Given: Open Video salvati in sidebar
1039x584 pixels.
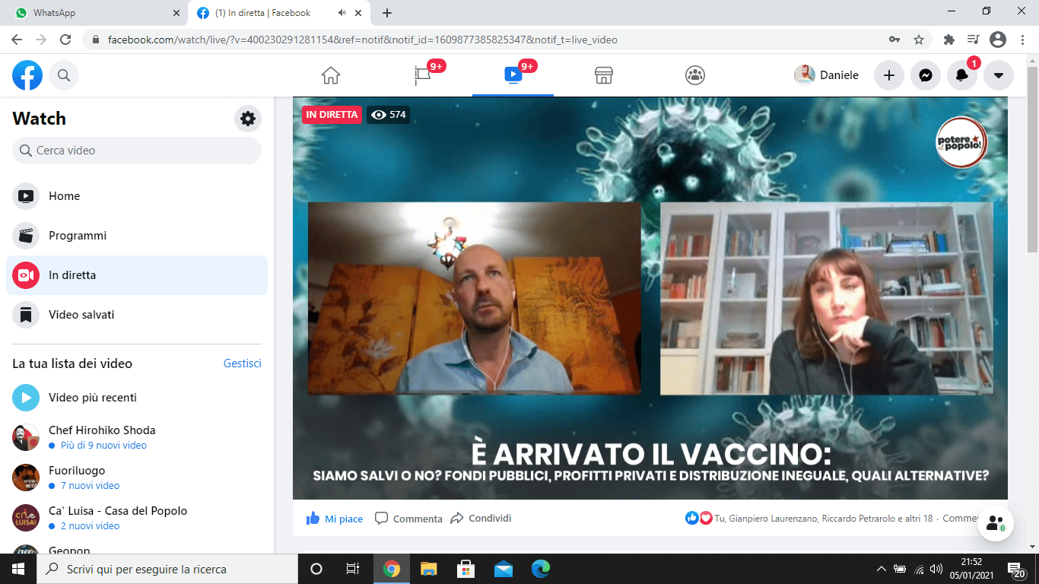Looking at the screenshot, I should point(137,315).
